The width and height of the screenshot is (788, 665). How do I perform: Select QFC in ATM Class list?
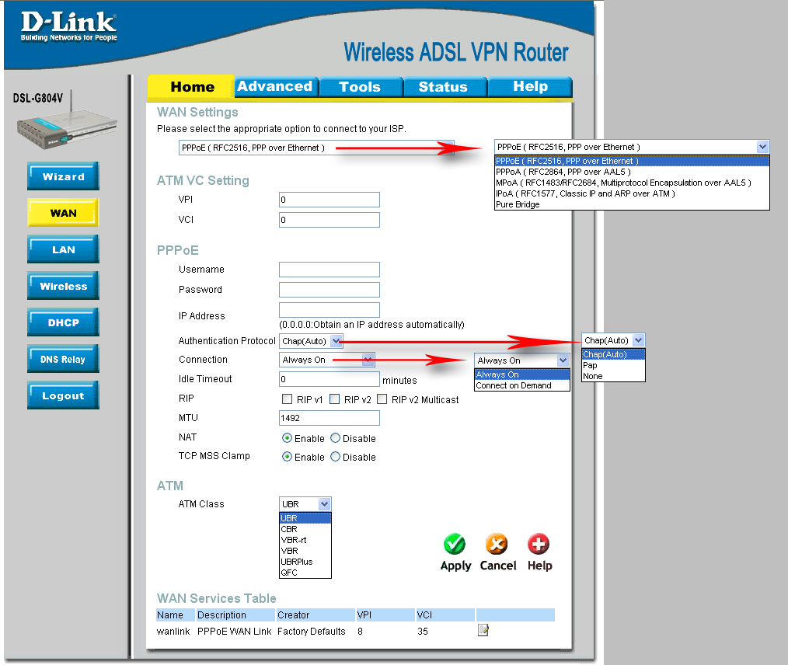(305, 573)
